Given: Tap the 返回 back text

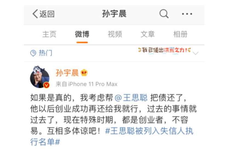Looking at the screenshot, I should tap(47, 14).
